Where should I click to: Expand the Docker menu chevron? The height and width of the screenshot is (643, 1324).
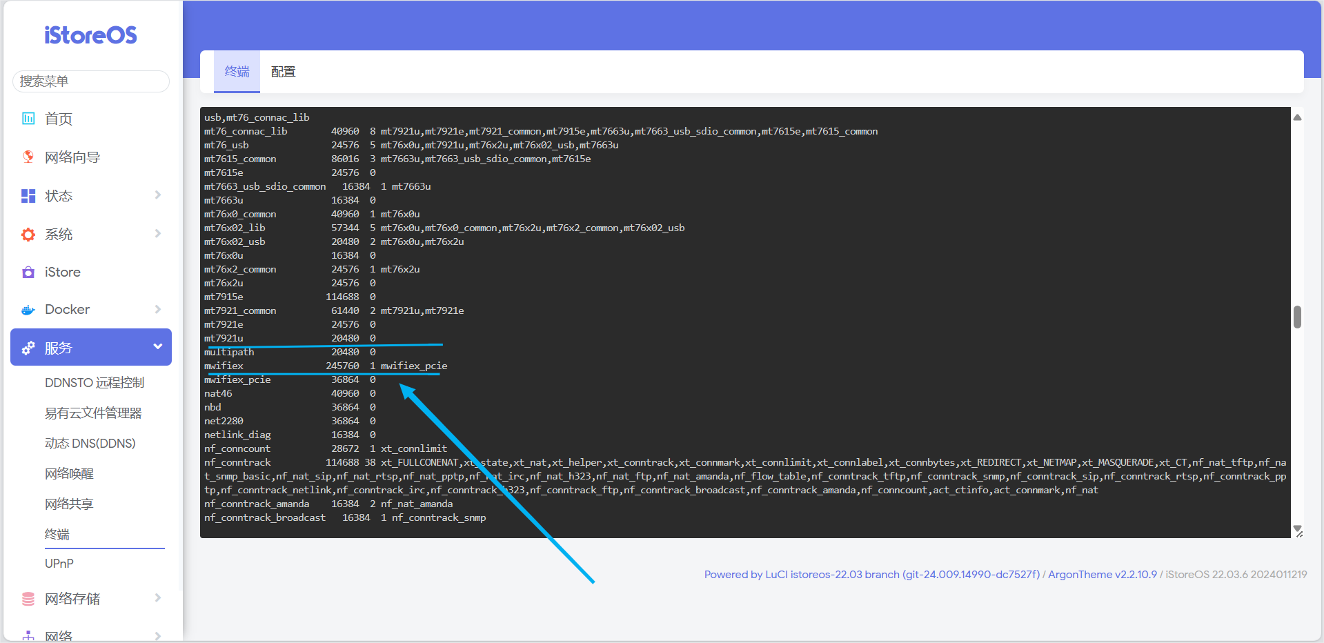coord(158,309)
